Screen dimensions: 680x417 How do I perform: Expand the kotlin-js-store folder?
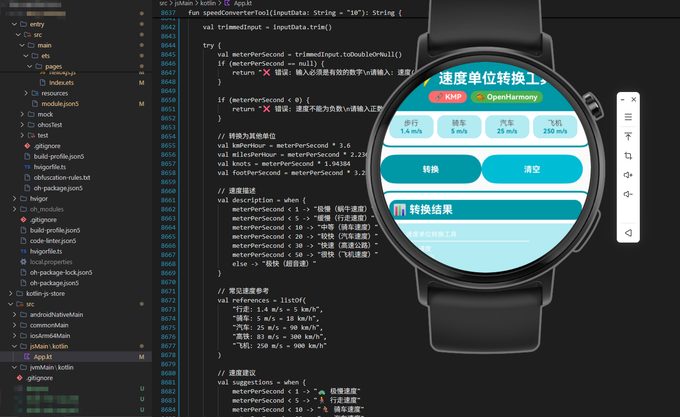click(10, 293)
